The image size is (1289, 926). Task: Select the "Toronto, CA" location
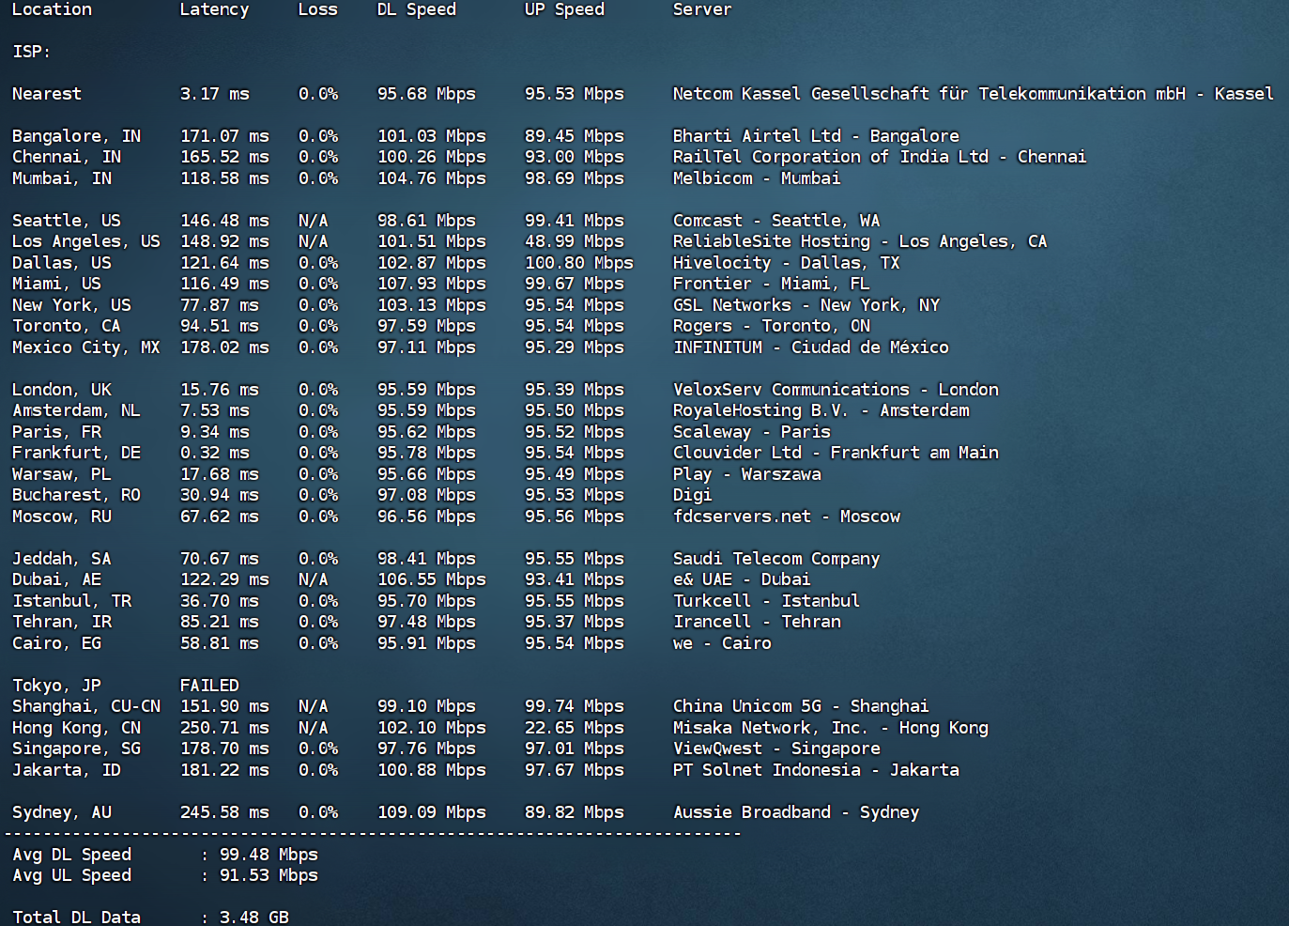[67, 326]
